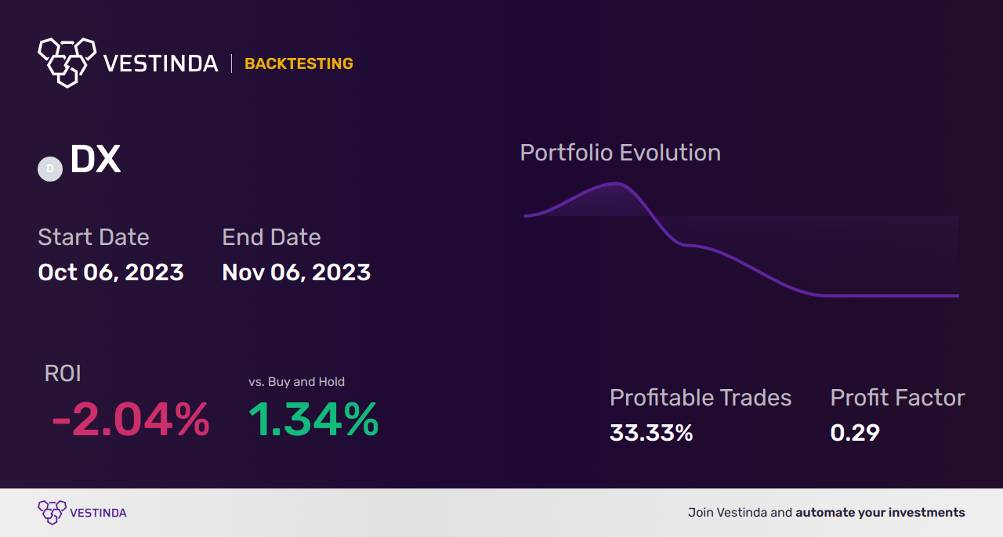1003x537 pixels.
Task: Click the Profit Factor 0.29 value
Action: [855, 433]
